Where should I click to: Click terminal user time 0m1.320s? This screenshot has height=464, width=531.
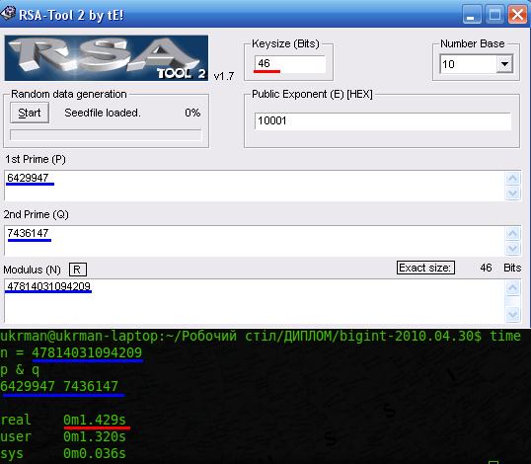(95, 437)
